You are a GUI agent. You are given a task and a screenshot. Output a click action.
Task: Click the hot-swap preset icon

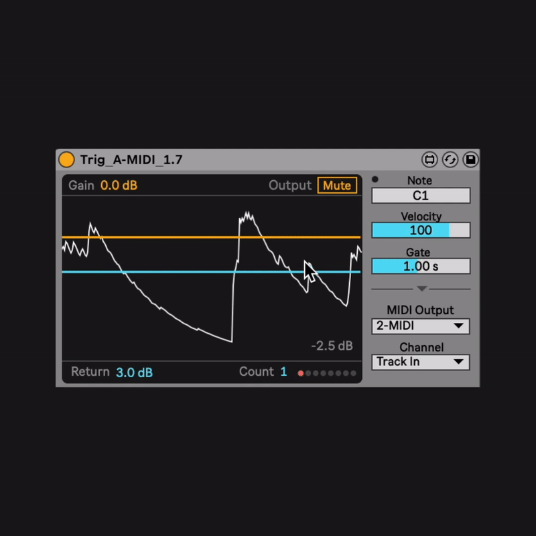click(450, 159)
